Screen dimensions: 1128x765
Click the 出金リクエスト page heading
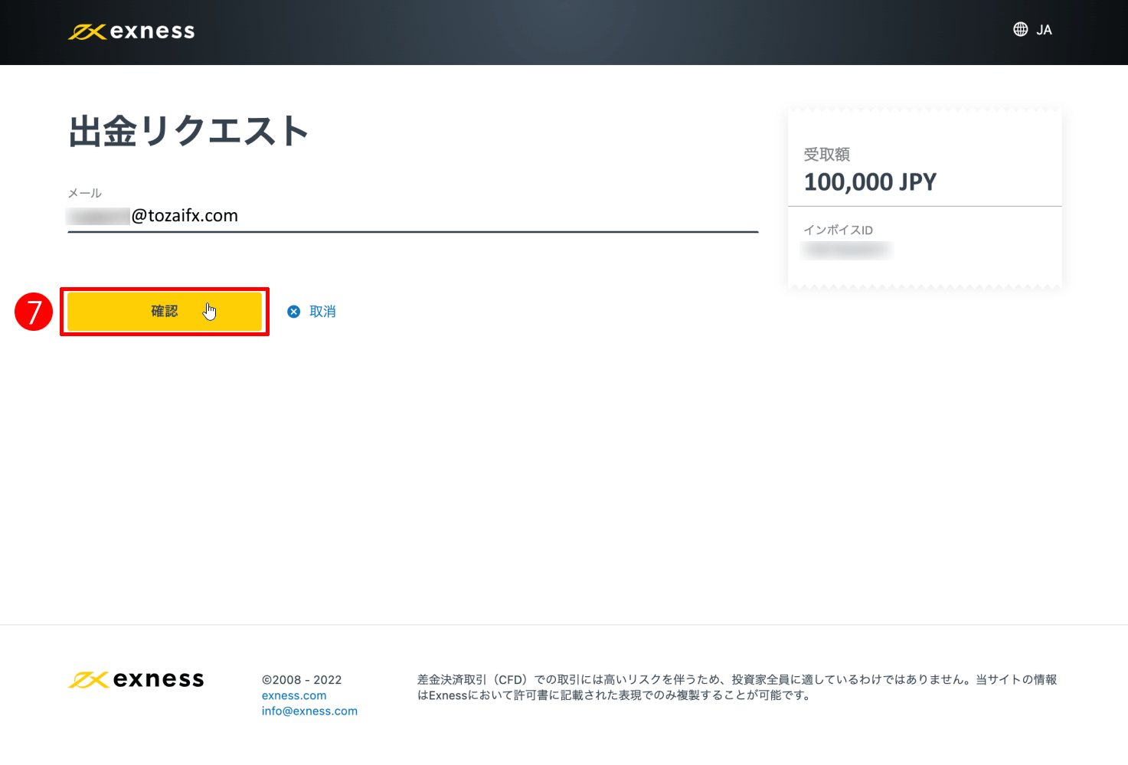pos(188,130)
